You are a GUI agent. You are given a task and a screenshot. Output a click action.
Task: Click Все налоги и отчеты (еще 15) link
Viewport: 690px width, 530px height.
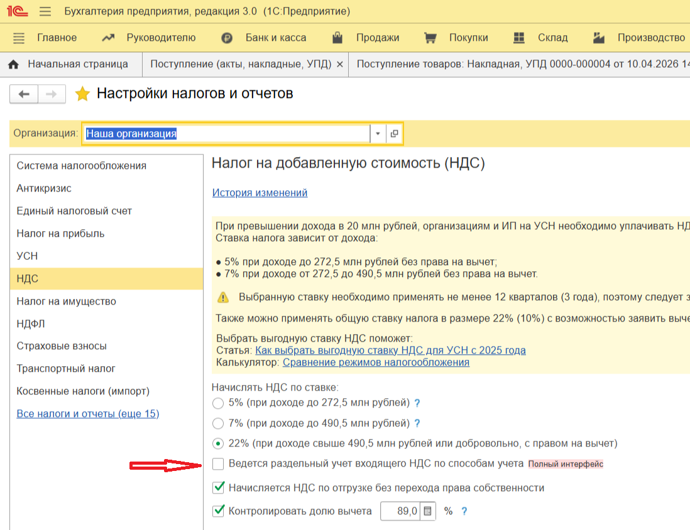pos(87,414)
